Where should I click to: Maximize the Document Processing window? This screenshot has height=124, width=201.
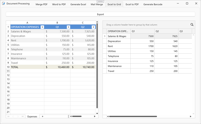click(187, 3)
